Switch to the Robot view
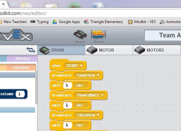181x131 pixels. click(80, 37)
